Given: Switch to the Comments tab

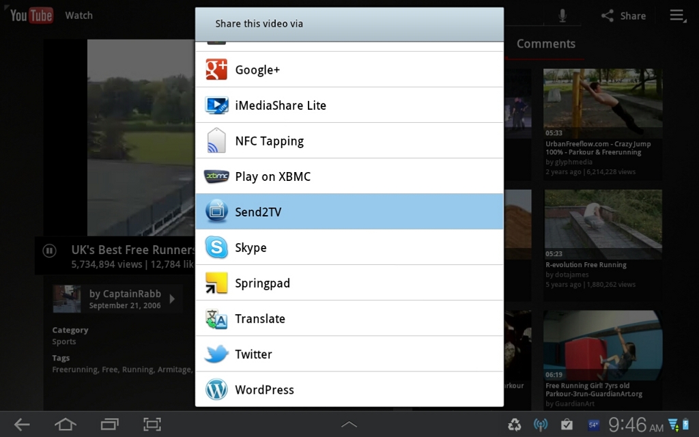Looking at the screenshot, I should [x=545, y=44].
